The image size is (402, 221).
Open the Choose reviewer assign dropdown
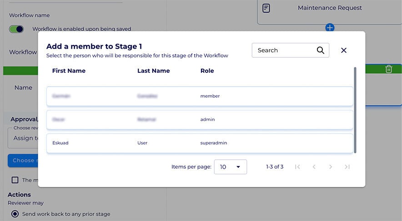[x=23, y=138]
